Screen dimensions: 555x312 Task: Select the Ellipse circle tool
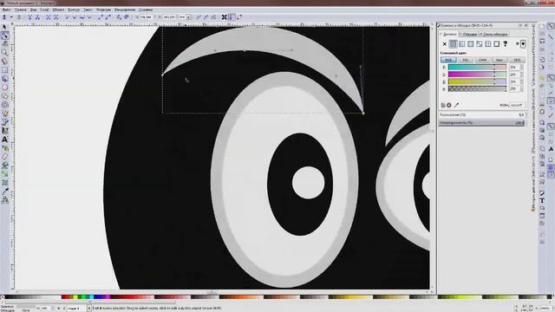[x=4, y=88]
